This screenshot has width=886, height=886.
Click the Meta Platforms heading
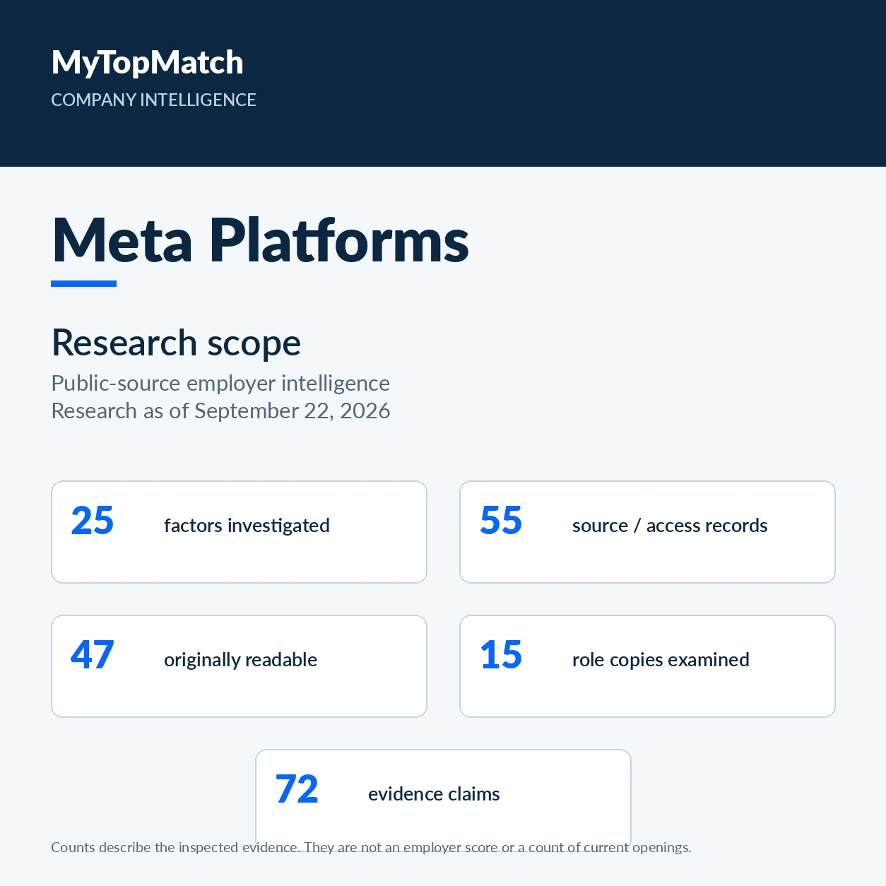(x=261, y=240)
